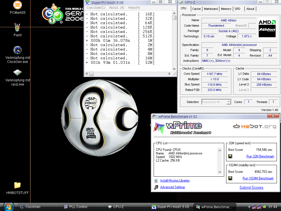Click the CPU List scroll down arrow
Viewport: 281px width, 211px height.
(x=220, y=172)
